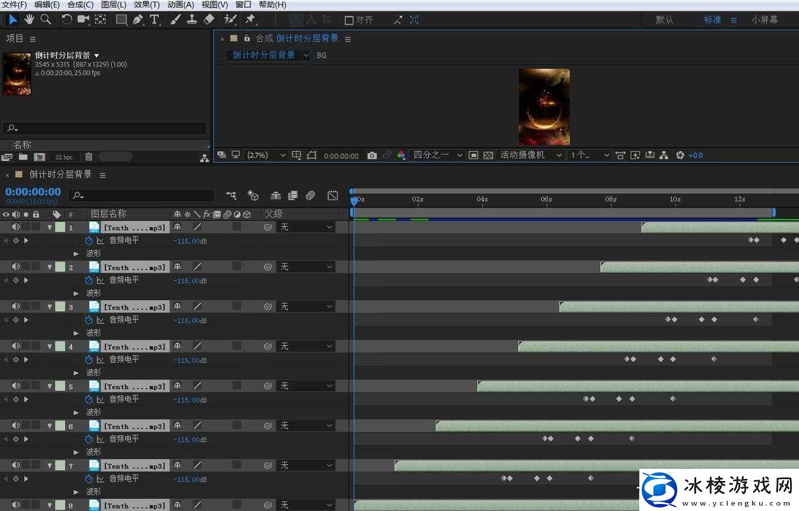Select the Horizontal Type tool
This screenshot has height=511, width=799.
(155, 19)
